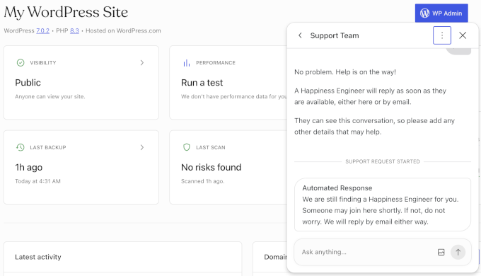Click the green visibility checkmark icon

click(21, 62)
